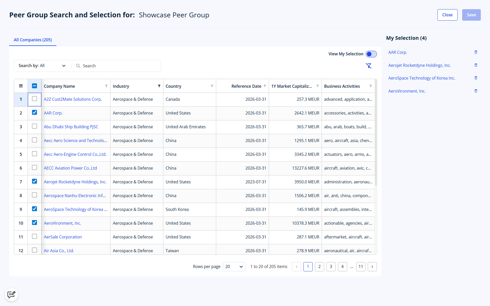Image resolution: width=490 pixels, height=306 pixels.
Task: Open the column menu hamburger icon
Action: [x=21, y=86]
